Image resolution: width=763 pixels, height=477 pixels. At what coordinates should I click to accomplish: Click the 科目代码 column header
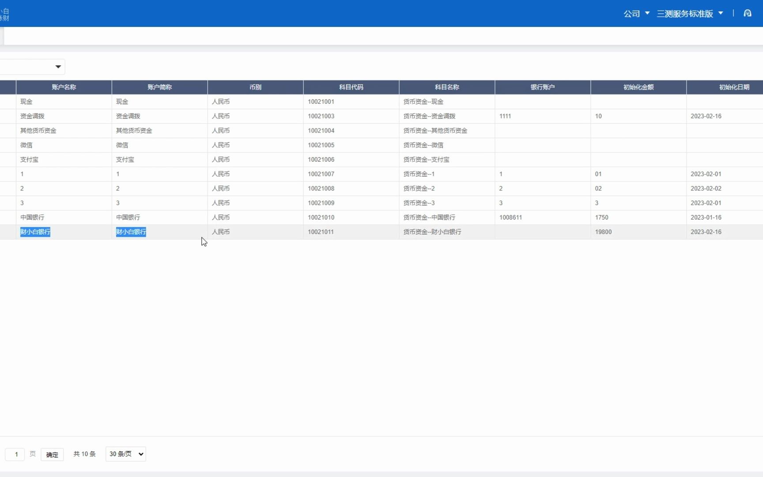coord(351,87)
